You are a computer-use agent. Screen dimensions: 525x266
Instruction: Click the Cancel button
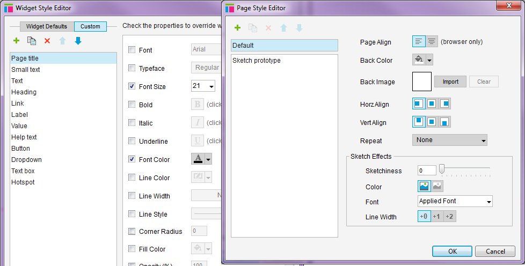(495, 252)
